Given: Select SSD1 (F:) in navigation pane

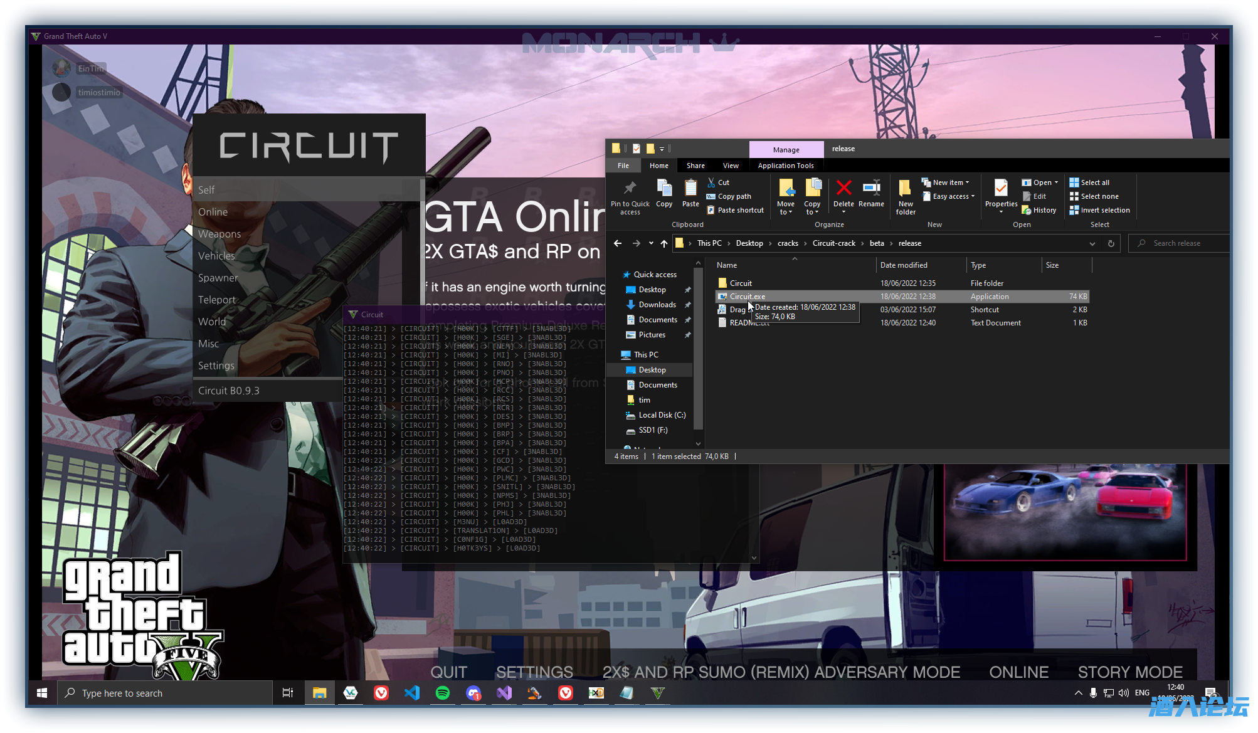Looking at the screenshot, I should [653, 430].
